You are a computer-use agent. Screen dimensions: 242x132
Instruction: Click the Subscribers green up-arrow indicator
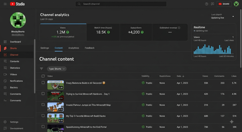pos(142,32)
